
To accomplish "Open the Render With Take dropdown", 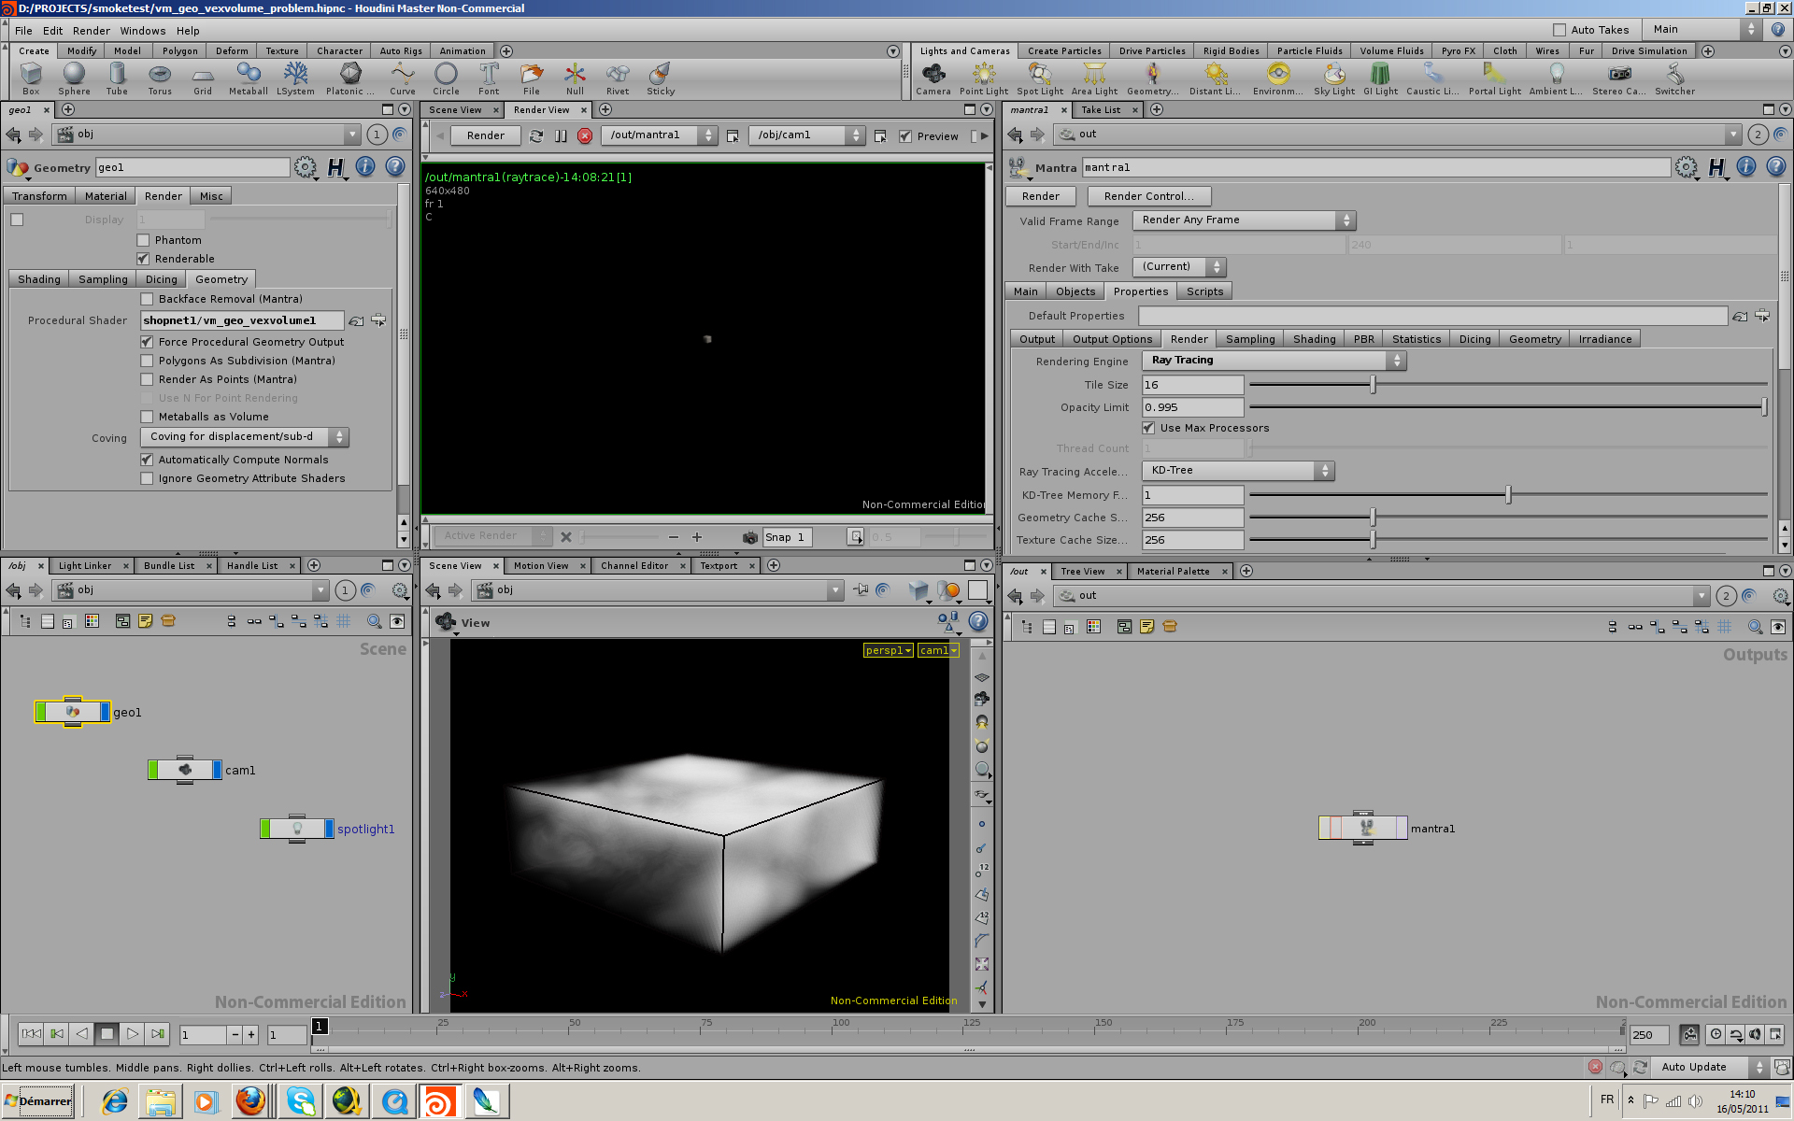I will [x=1179, y=267].
